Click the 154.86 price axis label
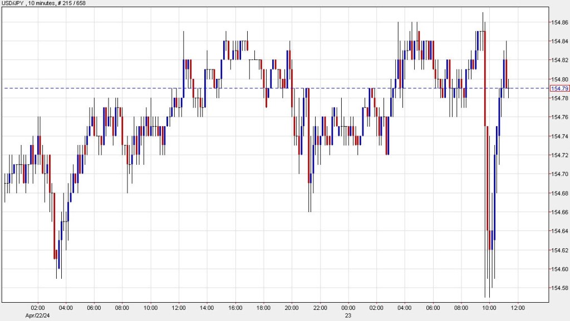Viewport: 570px width, 321px height. [559, 22]
